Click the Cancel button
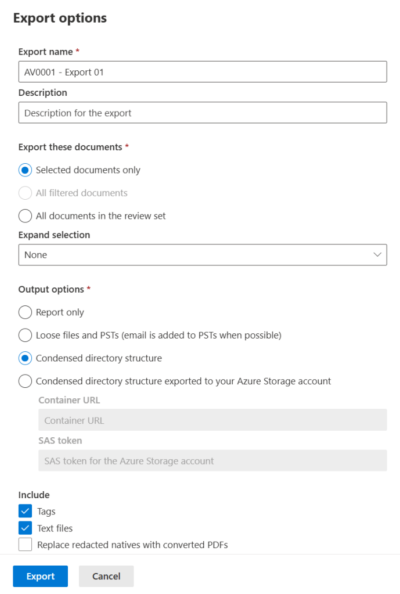 (106, 576)
